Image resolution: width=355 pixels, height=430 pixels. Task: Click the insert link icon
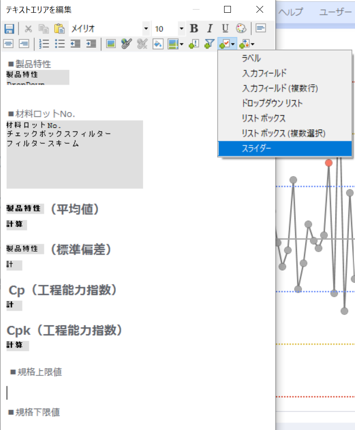[x=126, y=44]
